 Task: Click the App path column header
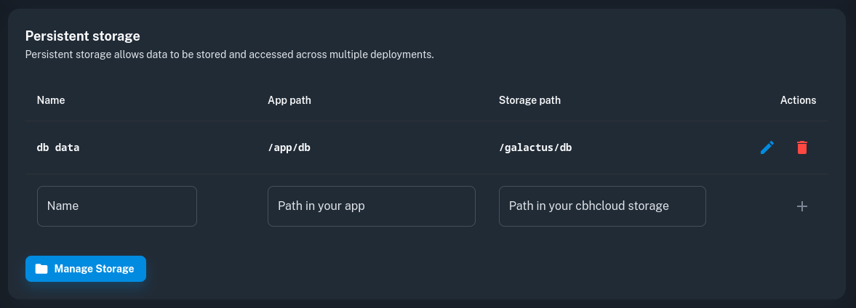point(289,100)
